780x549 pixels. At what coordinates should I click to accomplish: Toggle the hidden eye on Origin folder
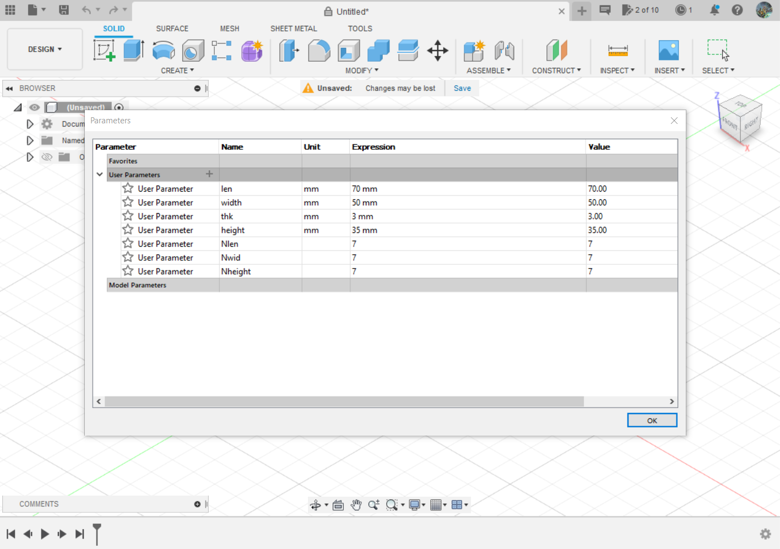click(47, 157)
